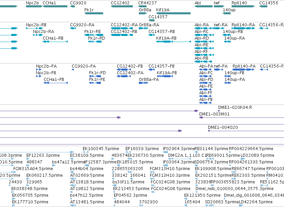Click the EK177710.5prime EST label
The image size is (284, 207).
(30, 202)
